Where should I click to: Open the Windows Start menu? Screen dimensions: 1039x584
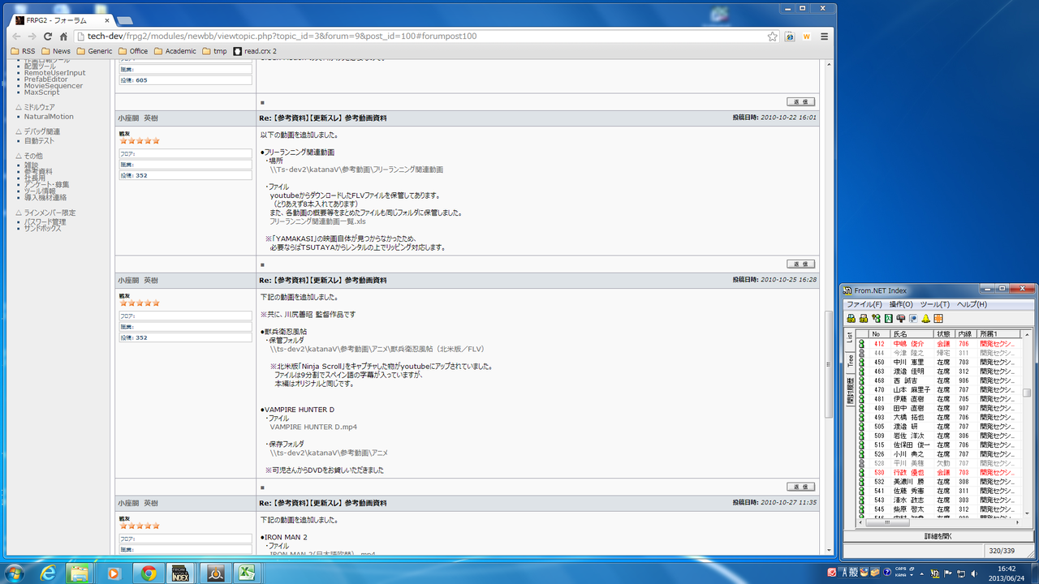pos(15,573)
